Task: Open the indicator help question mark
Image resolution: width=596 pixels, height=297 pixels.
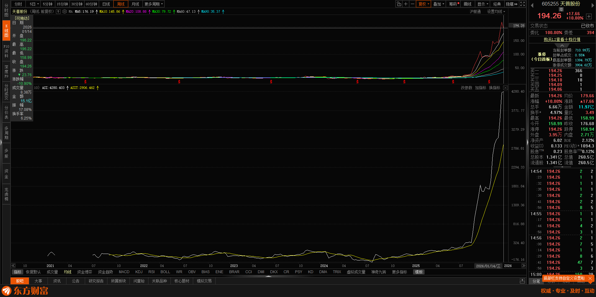Action: (58, 11)
